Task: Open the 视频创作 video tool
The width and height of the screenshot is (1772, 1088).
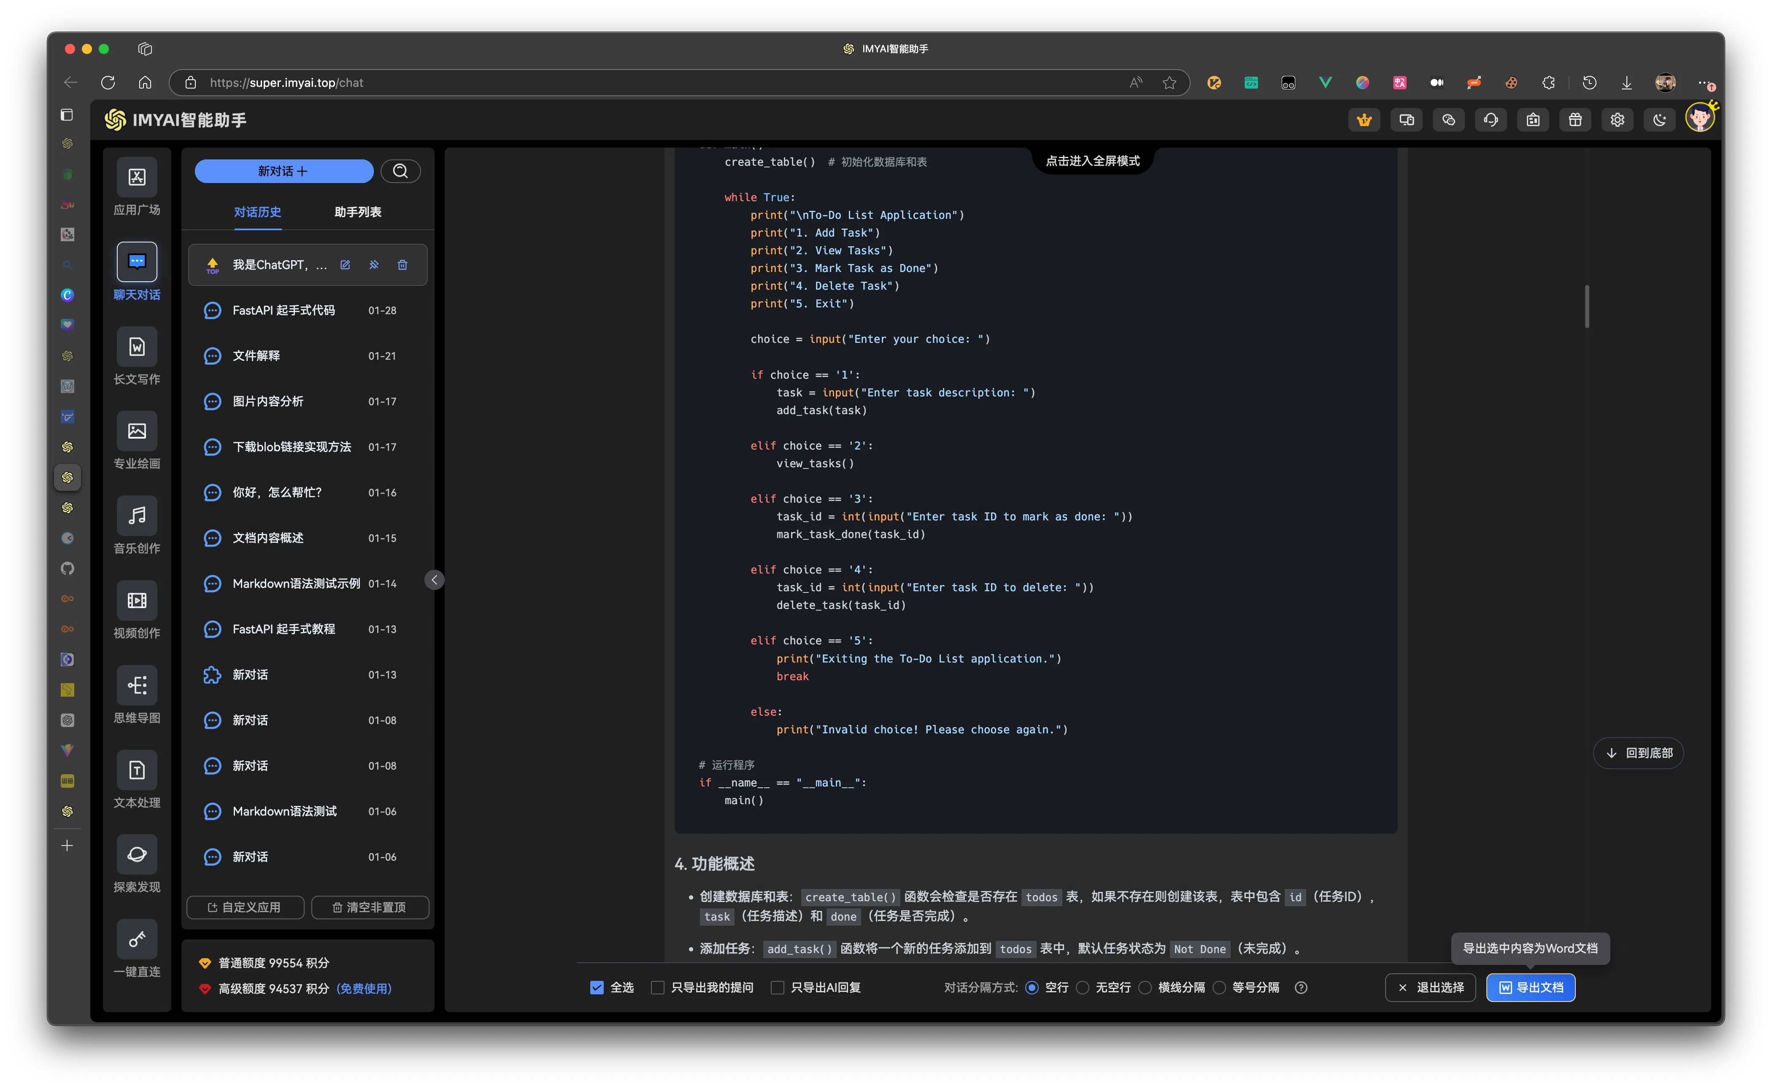Action: point(137,600)
